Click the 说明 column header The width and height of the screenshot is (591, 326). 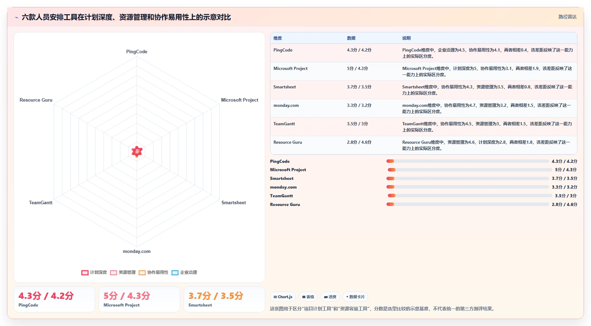tap(406, 38)
